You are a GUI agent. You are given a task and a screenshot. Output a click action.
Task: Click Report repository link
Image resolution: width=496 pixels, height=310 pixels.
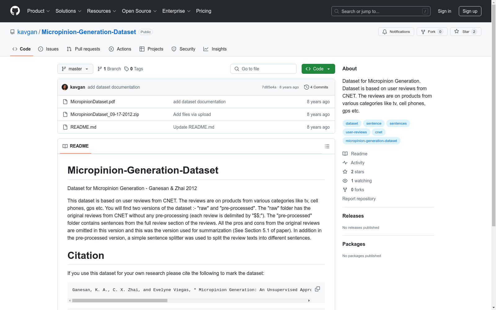(x=359, y=199)
